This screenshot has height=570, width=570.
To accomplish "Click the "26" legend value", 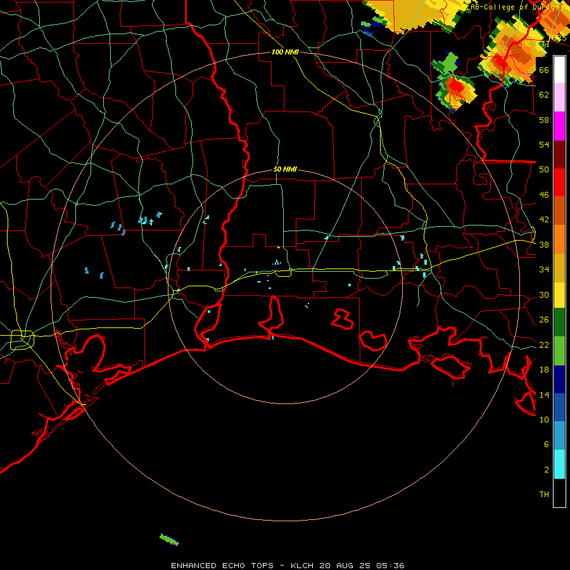I will (544, 320).
